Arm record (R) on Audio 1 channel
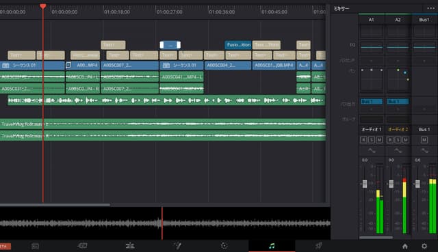 [x=363, y=140]
